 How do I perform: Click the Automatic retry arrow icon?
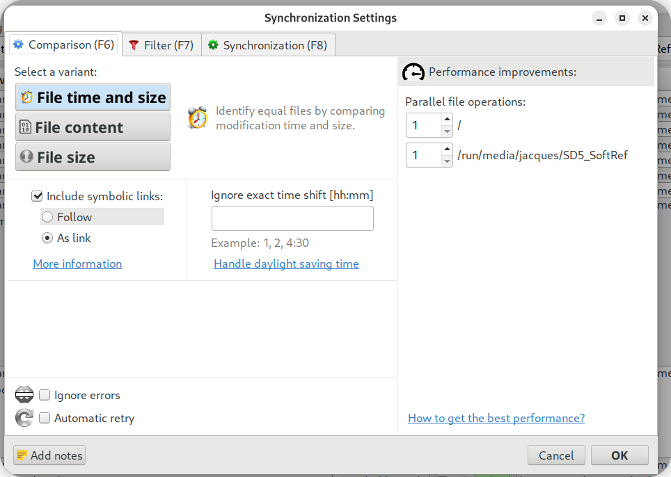coord(24,418)
